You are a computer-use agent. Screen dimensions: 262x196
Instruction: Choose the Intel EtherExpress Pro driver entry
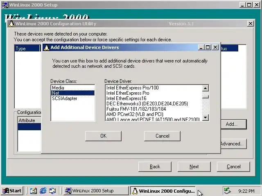tap(154, 93)
